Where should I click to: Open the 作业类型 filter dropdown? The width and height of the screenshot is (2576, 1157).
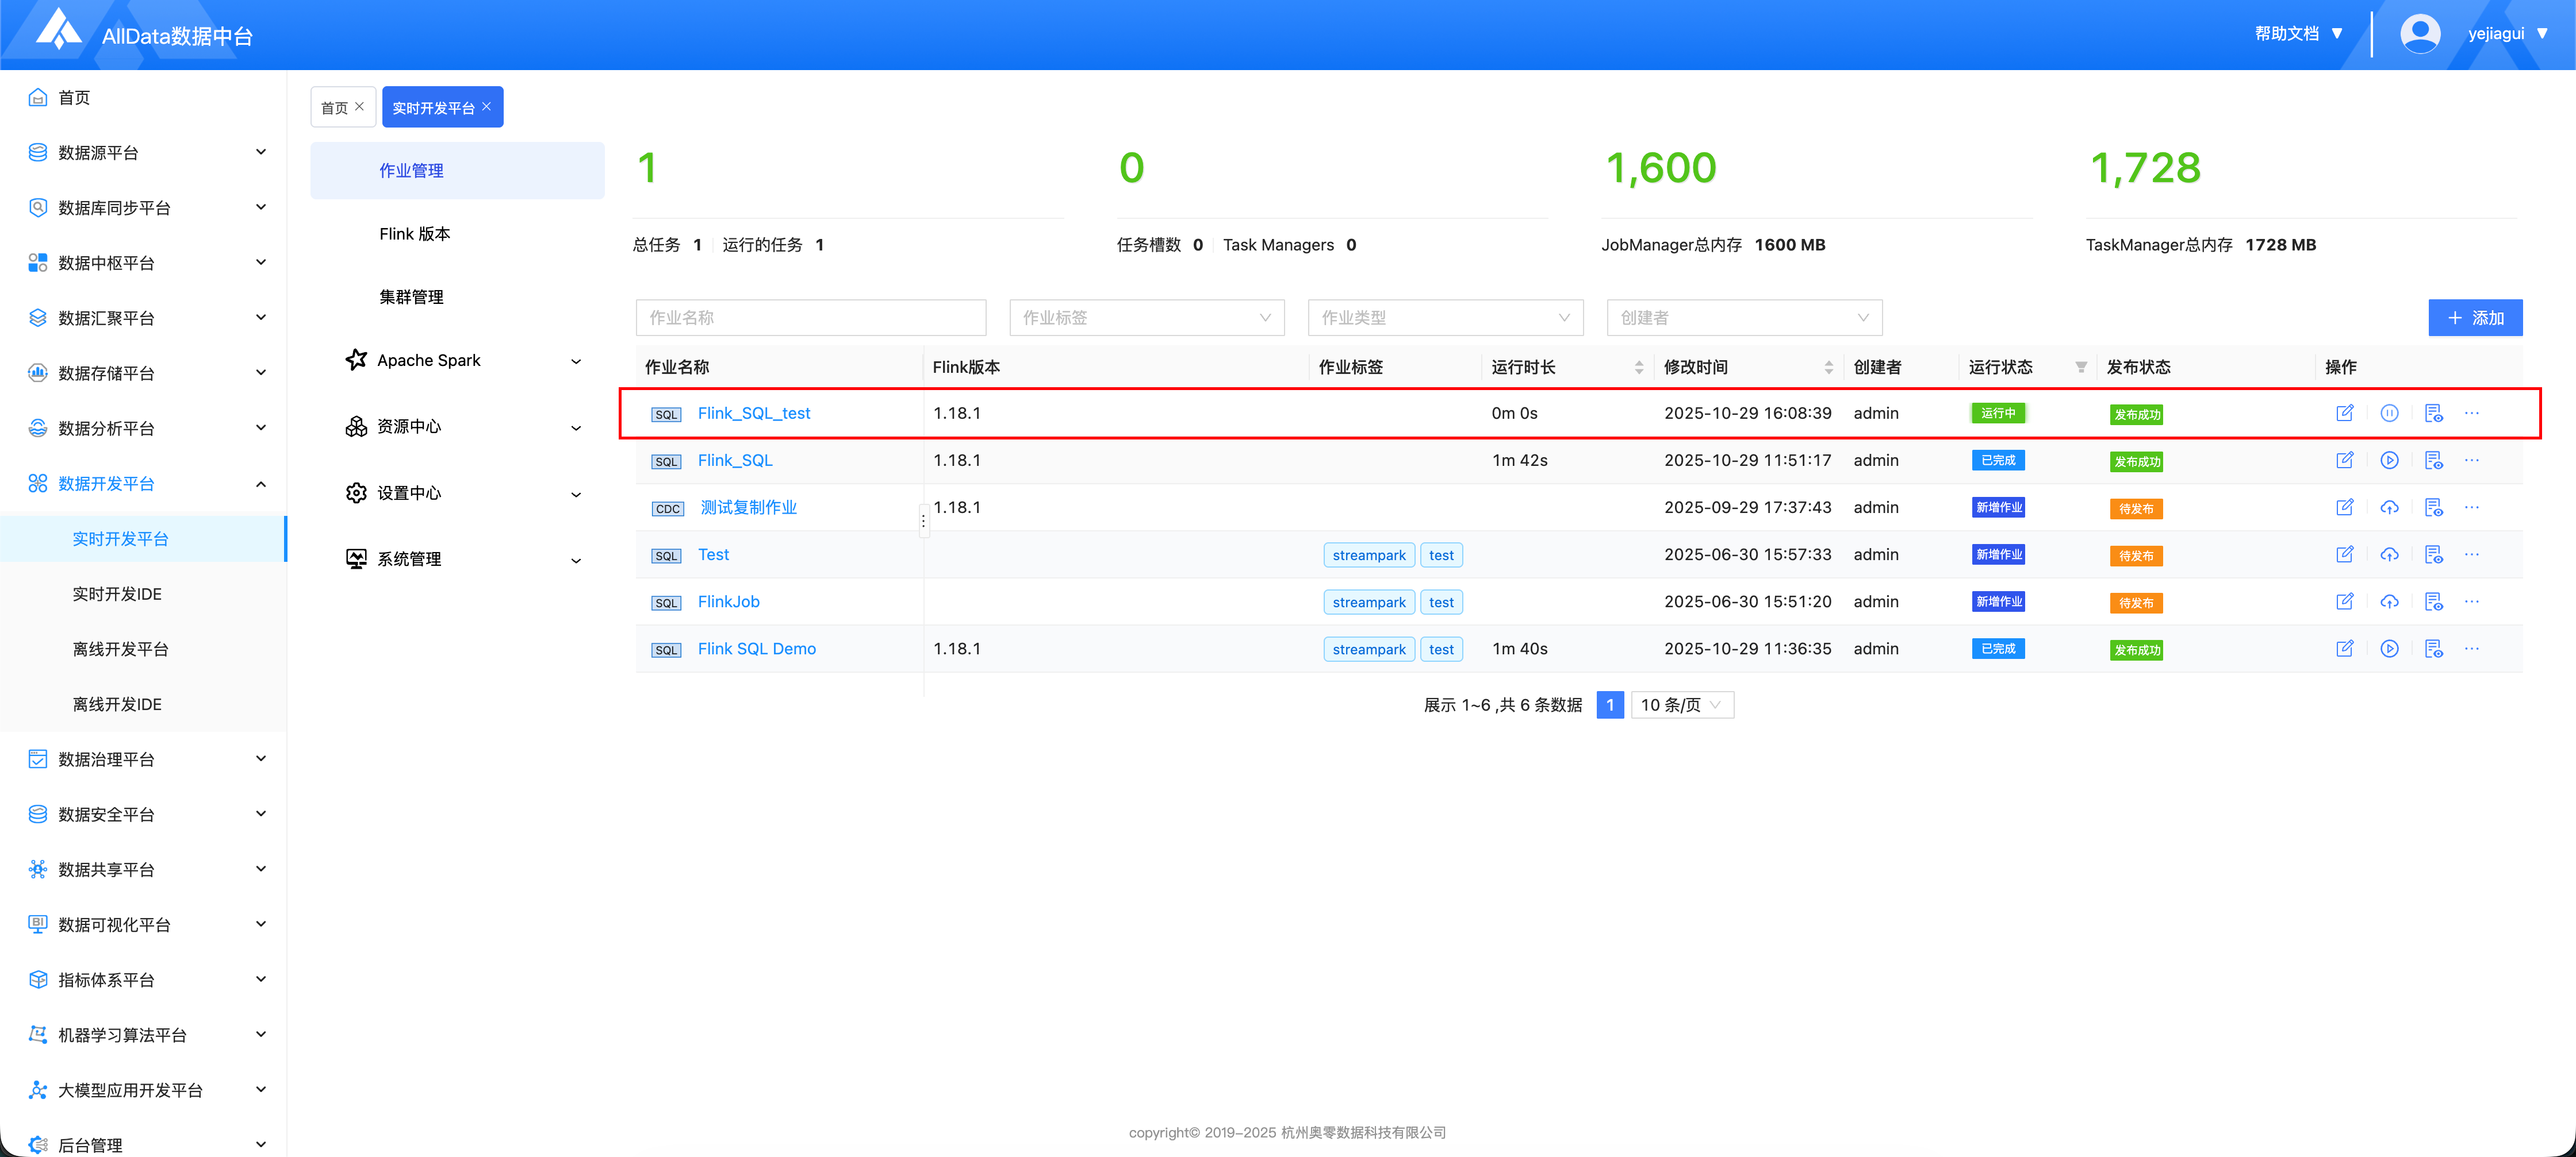coord(1444,318)
